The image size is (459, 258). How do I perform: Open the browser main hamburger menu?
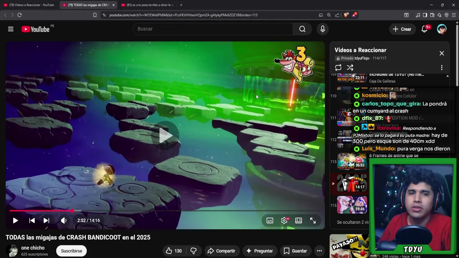(454, 15)
